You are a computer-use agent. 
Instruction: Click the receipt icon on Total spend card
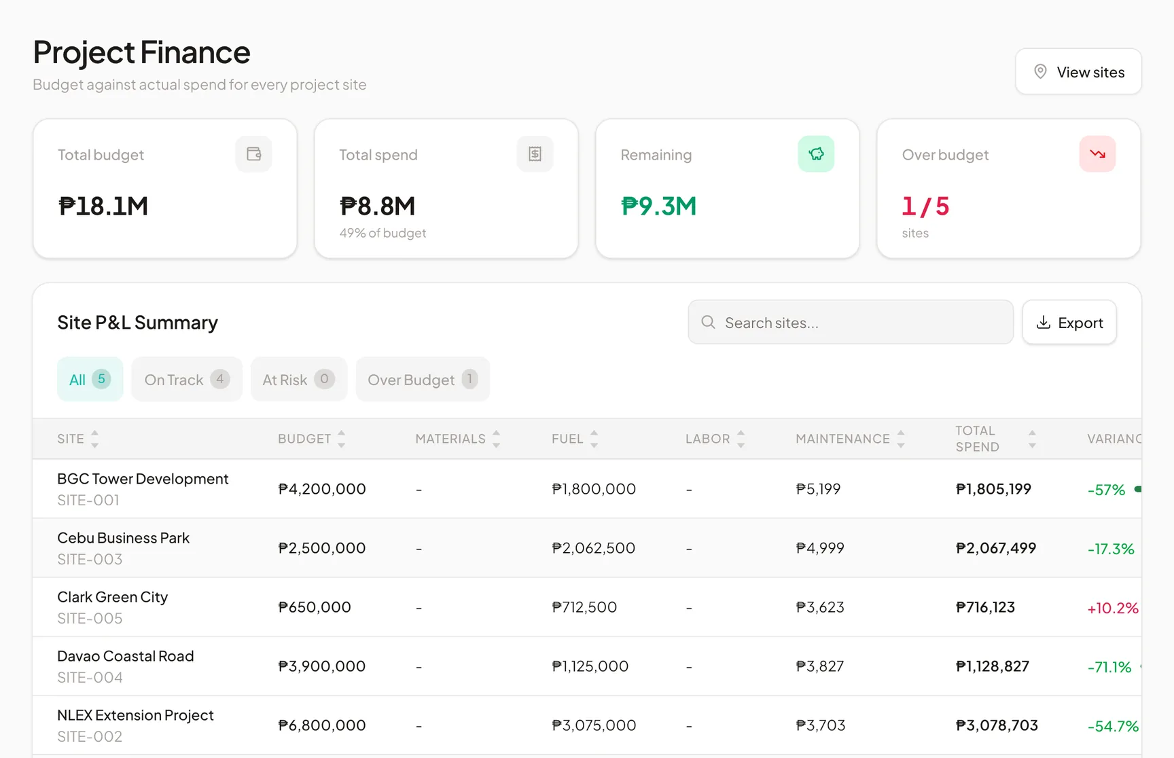(x=535, y=154)
